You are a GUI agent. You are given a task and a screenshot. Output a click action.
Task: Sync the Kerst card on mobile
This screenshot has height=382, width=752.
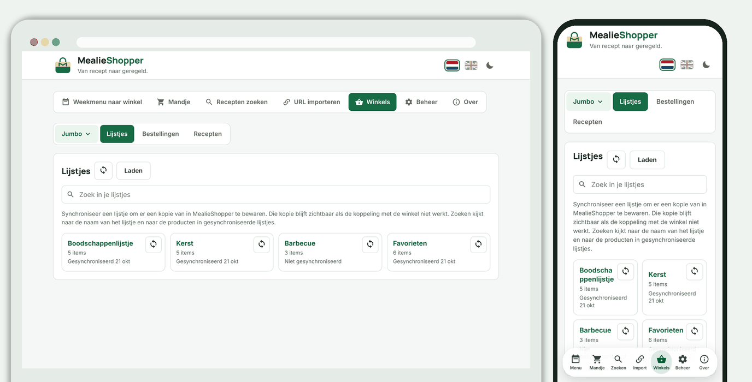click(x=695, y=271)
